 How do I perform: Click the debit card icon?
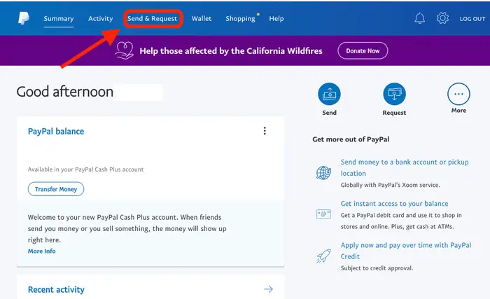pos(323,214)
